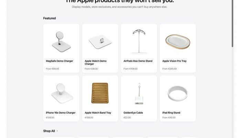Open the Apple Watch Band Tray title
This screenshot has width=241, height=138.
(98, 113)
